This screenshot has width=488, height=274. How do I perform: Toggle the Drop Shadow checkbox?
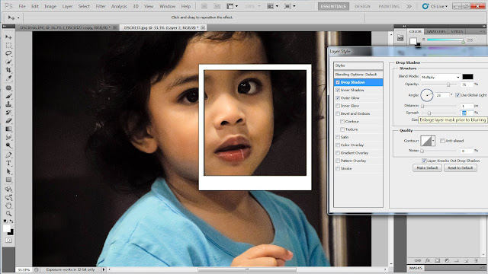pos(338,82)
